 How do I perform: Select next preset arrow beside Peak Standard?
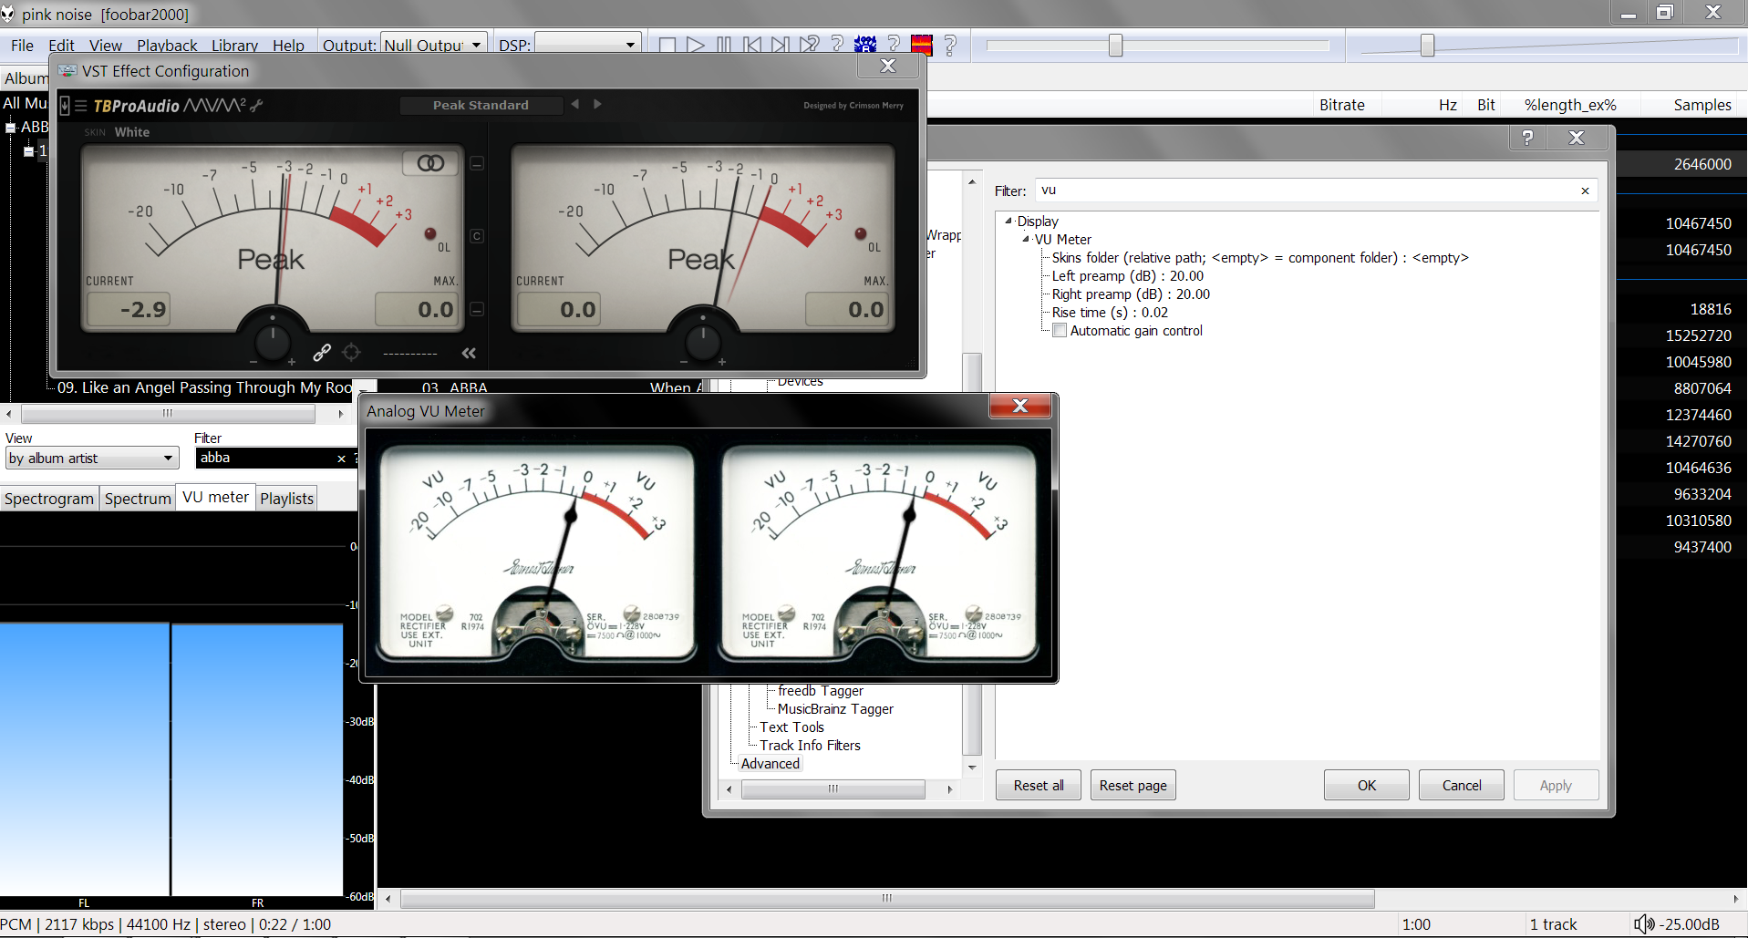pos(598,104)
